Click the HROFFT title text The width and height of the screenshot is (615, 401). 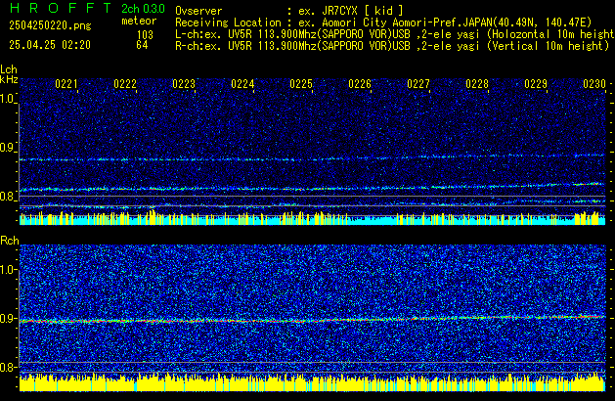[61, 8]
